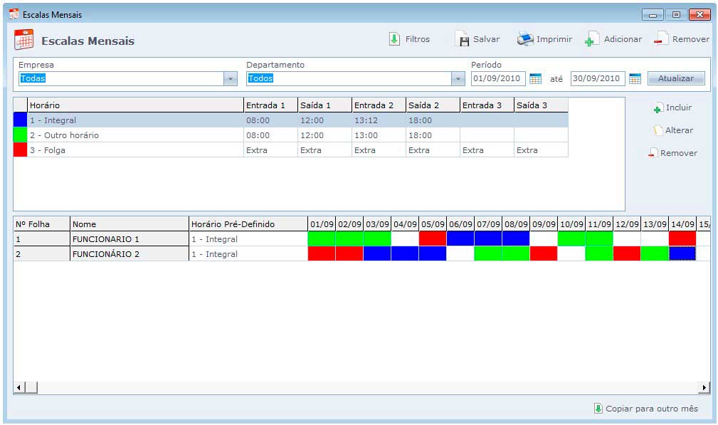
Task: Click the Alterar edit icon
Action: [658, 131]
